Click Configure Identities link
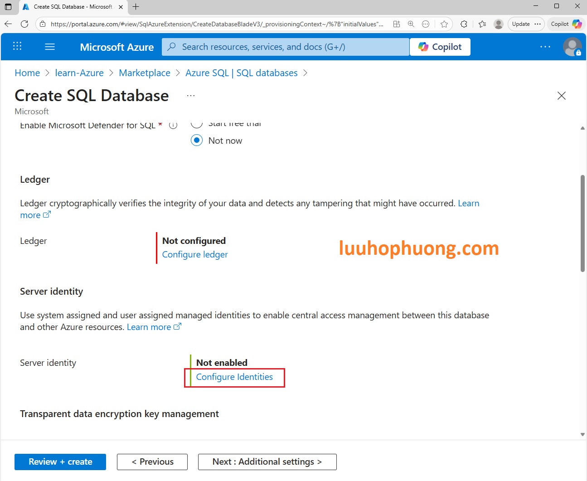Screen dimensions: 587x481 pos(234,377)
